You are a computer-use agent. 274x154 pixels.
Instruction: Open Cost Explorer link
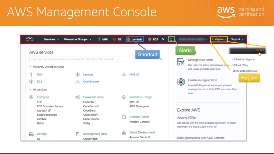pyautogui.click(x=91, y=81)
